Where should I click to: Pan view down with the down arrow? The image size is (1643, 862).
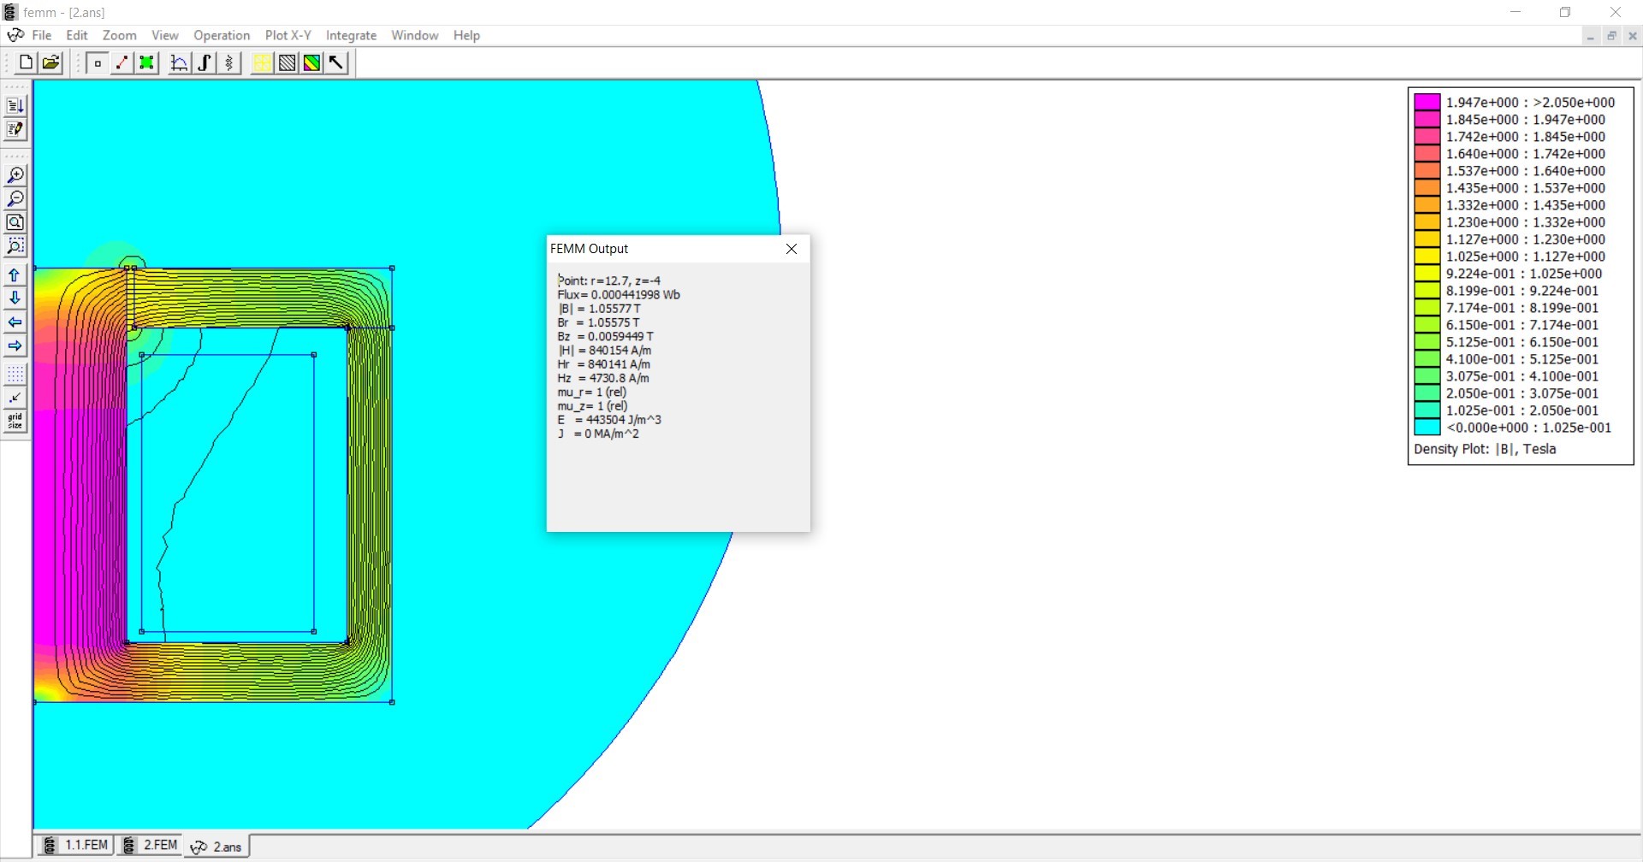point(15,298)
